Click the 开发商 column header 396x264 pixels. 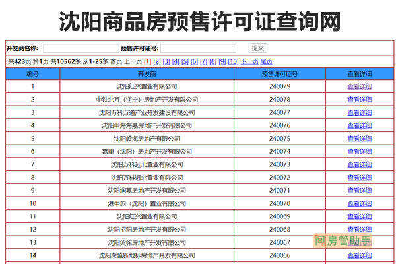click(x=147, y=74)
